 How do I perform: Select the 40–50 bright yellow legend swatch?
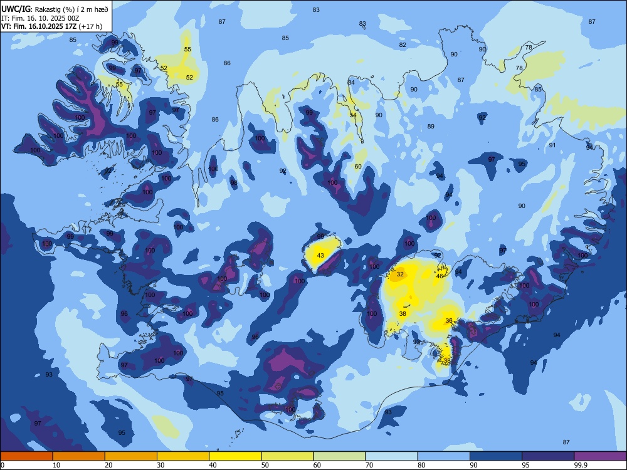coord(235,456)
